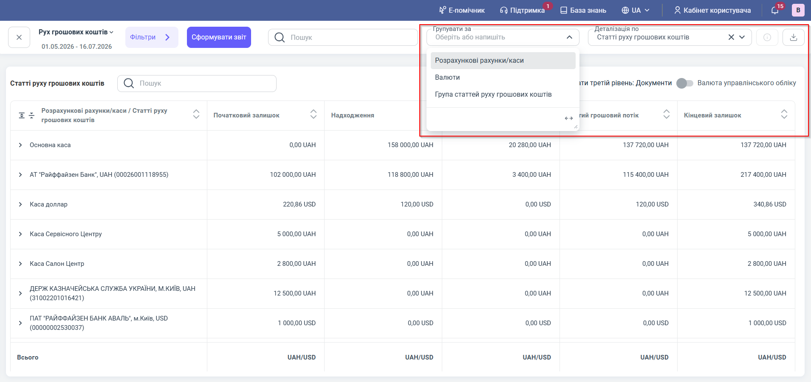Click the 3 400,00 UAH cell
Viewport: 811px width, 382px height.
tap(531, 175)
